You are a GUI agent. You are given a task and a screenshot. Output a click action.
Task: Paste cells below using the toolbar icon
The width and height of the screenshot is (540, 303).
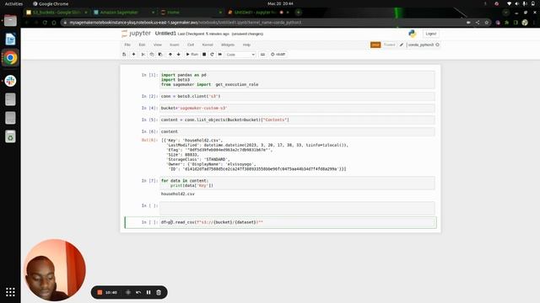(160, 54)
